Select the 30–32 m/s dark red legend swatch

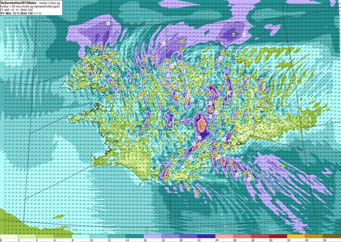278,236
